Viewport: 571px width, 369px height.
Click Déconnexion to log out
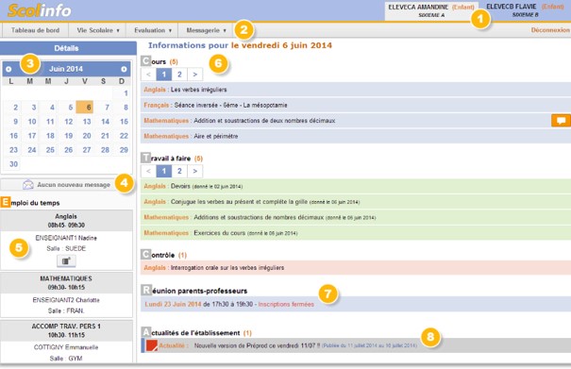550,30
